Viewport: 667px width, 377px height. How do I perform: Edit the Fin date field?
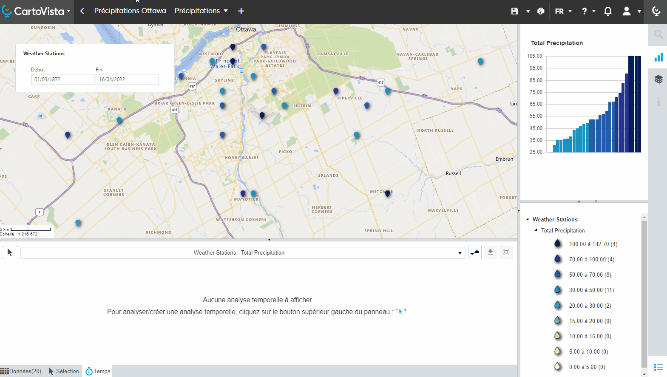click(127, 79)
